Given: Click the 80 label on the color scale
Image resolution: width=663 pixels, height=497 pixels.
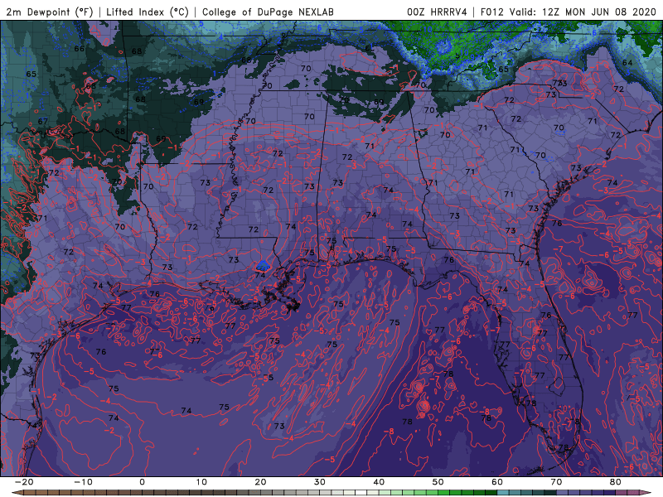Looking at the screenshot, I should (616, 482).
